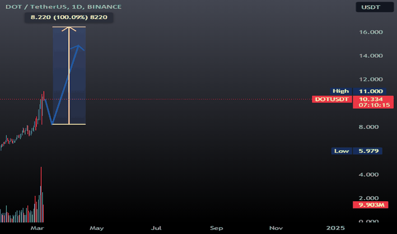The height and width of the screenshot is (234, 397).
Task: Click the DOT / TetherUS chart title
Action: 63,7
